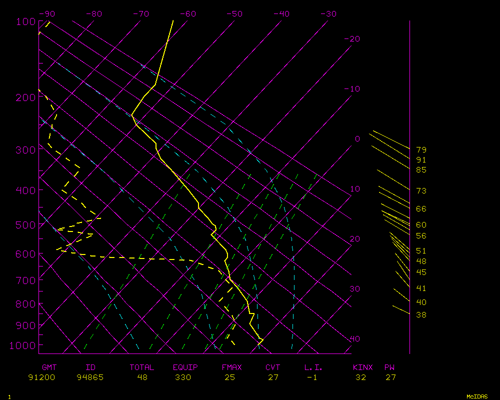Image resolution: width=500 pixels, height=400 pixels.
Task: Select the wind speed value 38
Action: (421, 315)
